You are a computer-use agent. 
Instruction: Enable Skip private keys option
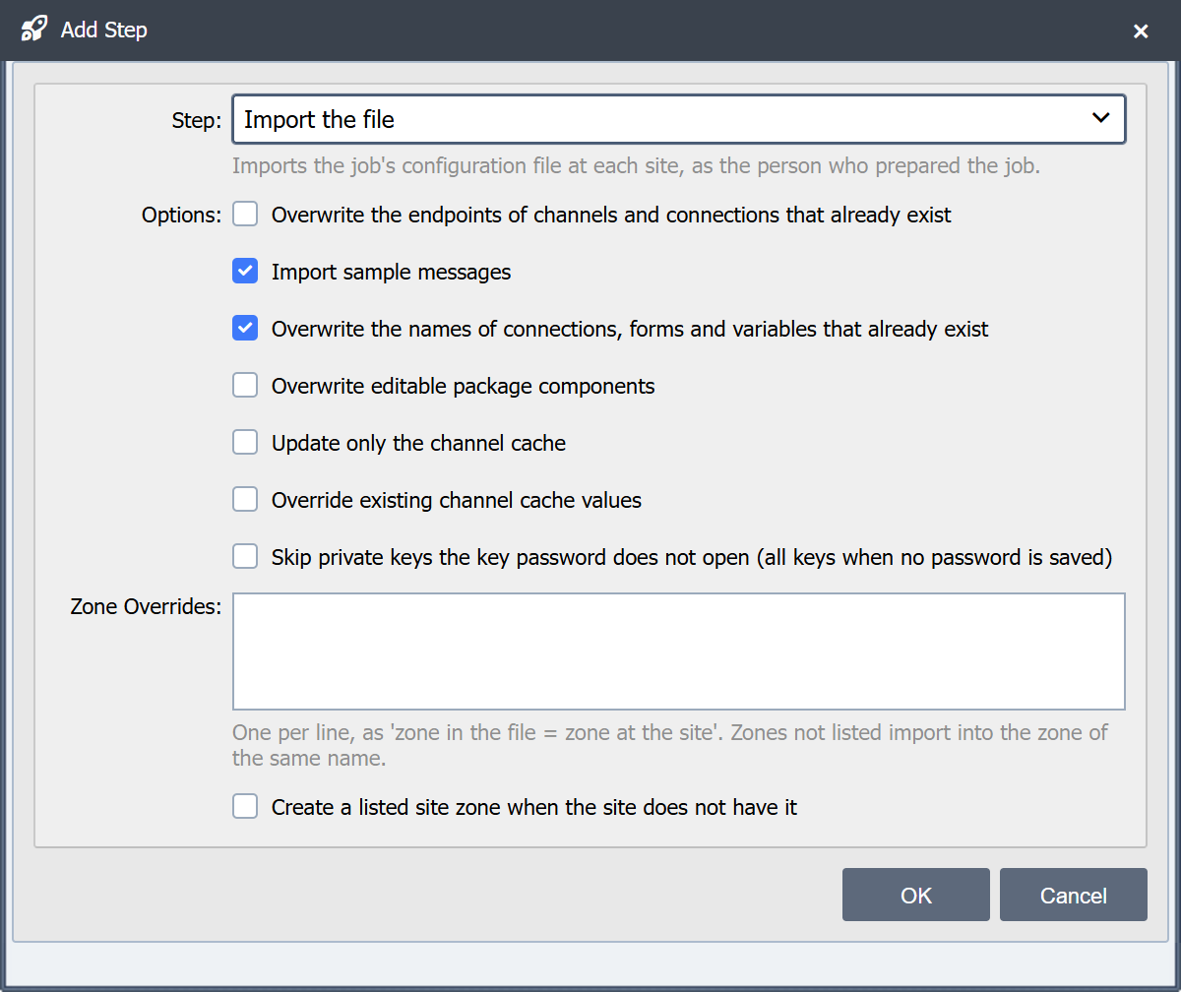245,557
